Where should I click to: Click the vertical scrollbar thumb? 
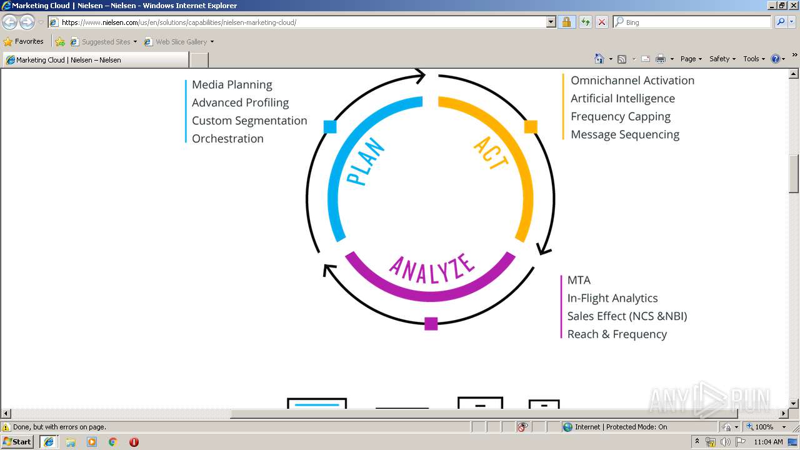tap(794, 174)
